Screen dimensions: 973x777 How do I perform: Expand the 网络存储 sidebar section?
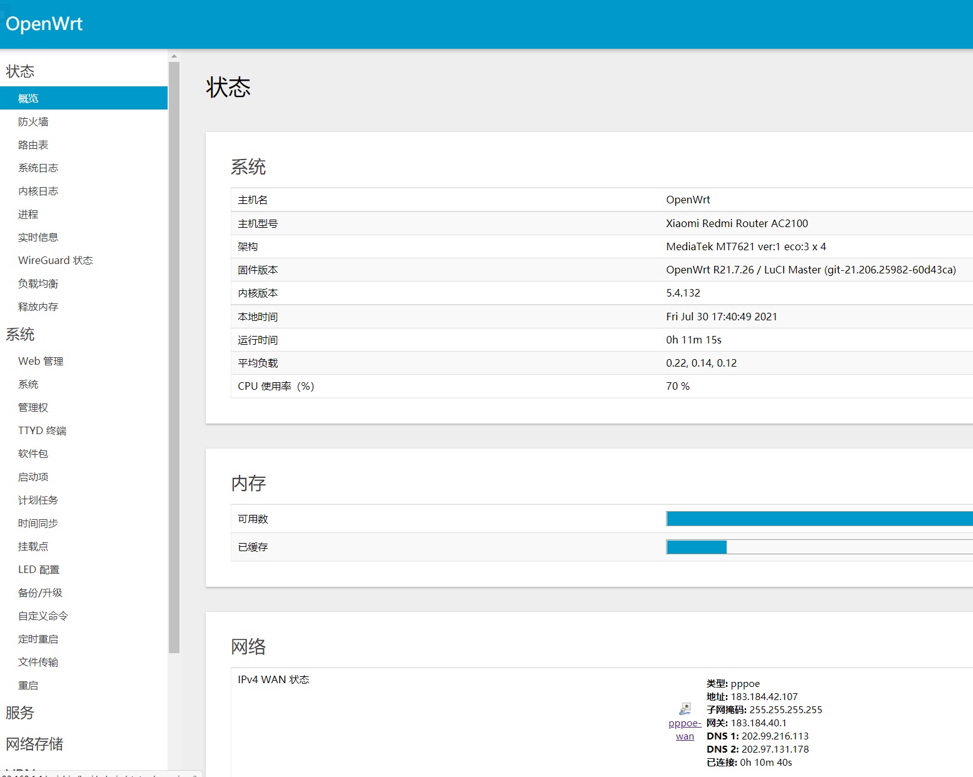[x=34, y=744]
